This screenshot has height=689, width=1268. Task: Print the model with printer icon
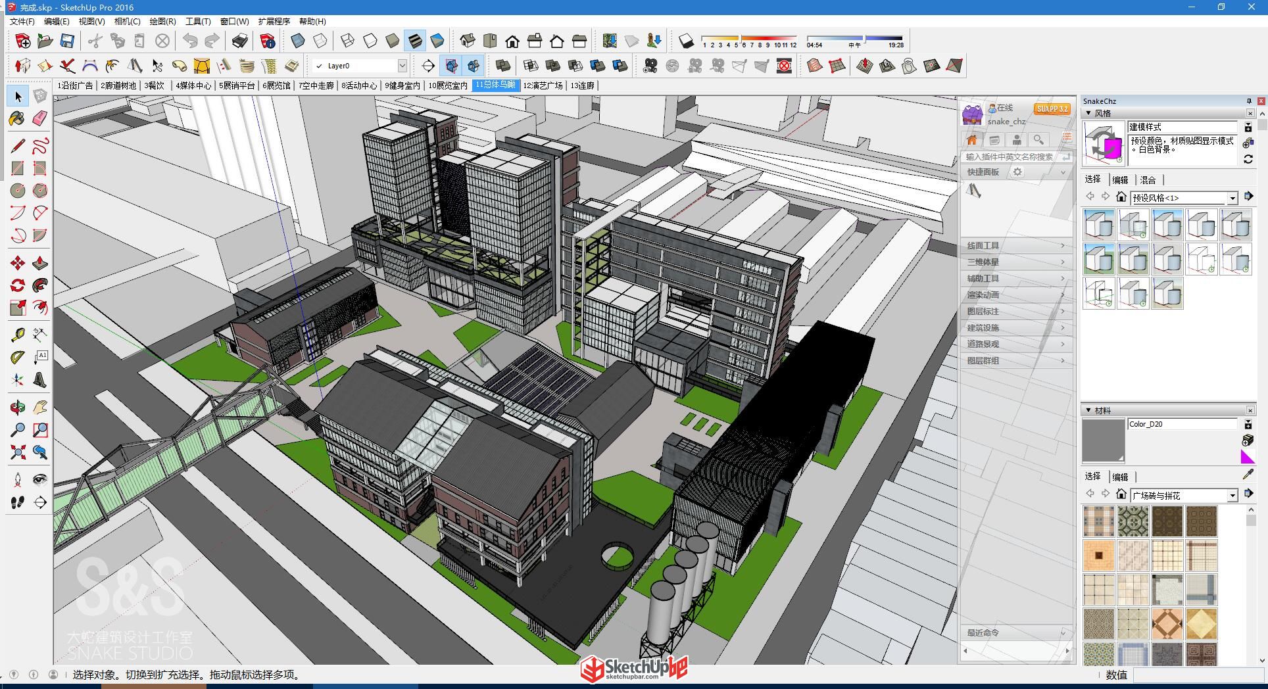tap(240, 41)
